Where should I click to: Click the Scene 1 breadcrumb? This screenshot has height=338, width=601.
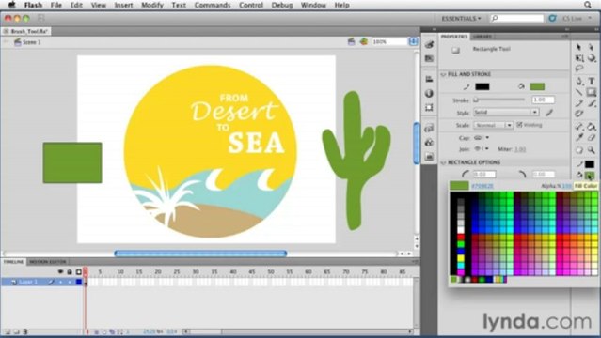coord(32,42)
